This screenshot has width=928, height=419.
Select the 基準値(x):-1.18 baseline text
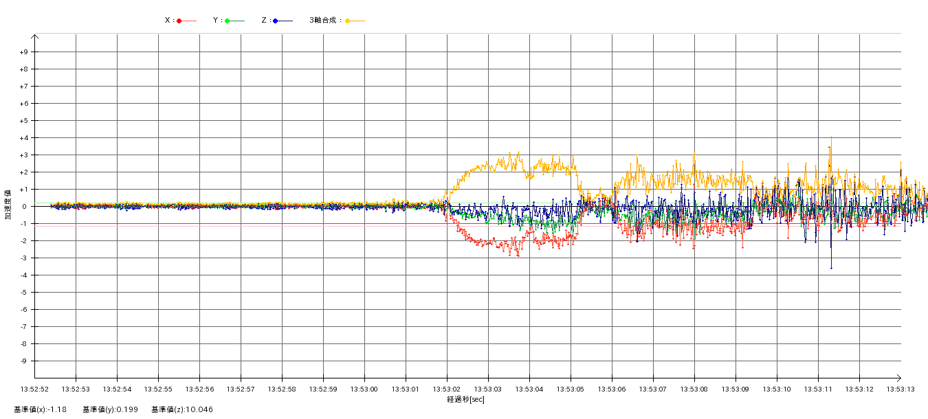pos(40,410)
